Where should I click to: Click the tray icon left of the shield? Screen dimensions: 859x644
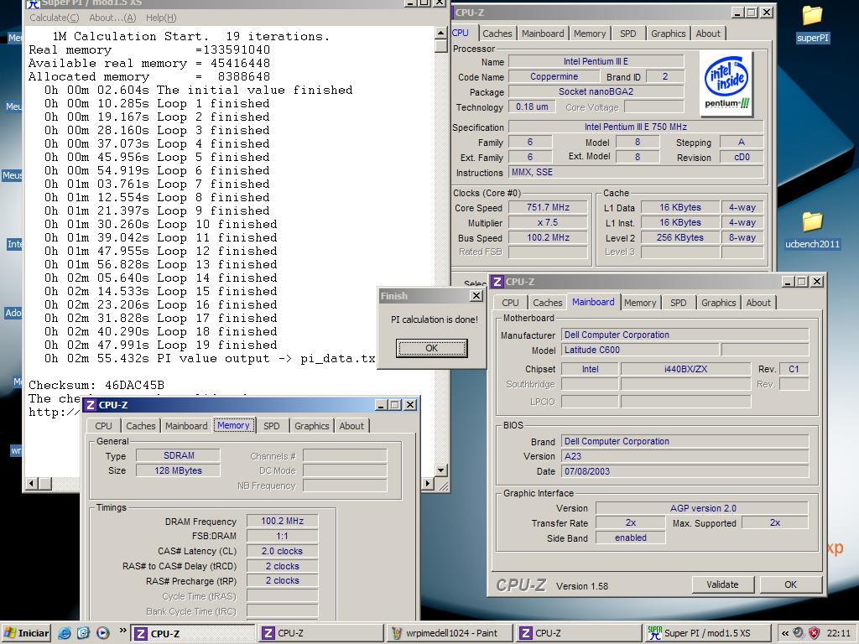tap(799, 633)
